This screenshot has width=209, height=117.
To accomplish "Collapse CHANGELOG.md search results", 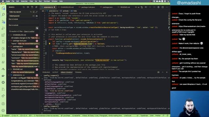I will click(x=9, y=35).
